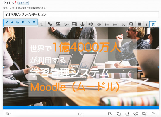Send the selected element to back
The width and height of the screenshot is (161, 117).
29,22
